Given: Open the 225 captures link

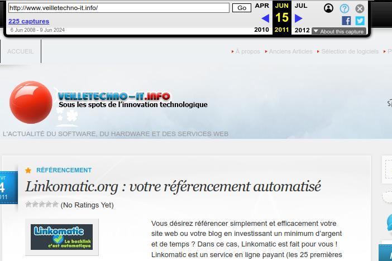Looking at the screenshot, I should [28, 21].
